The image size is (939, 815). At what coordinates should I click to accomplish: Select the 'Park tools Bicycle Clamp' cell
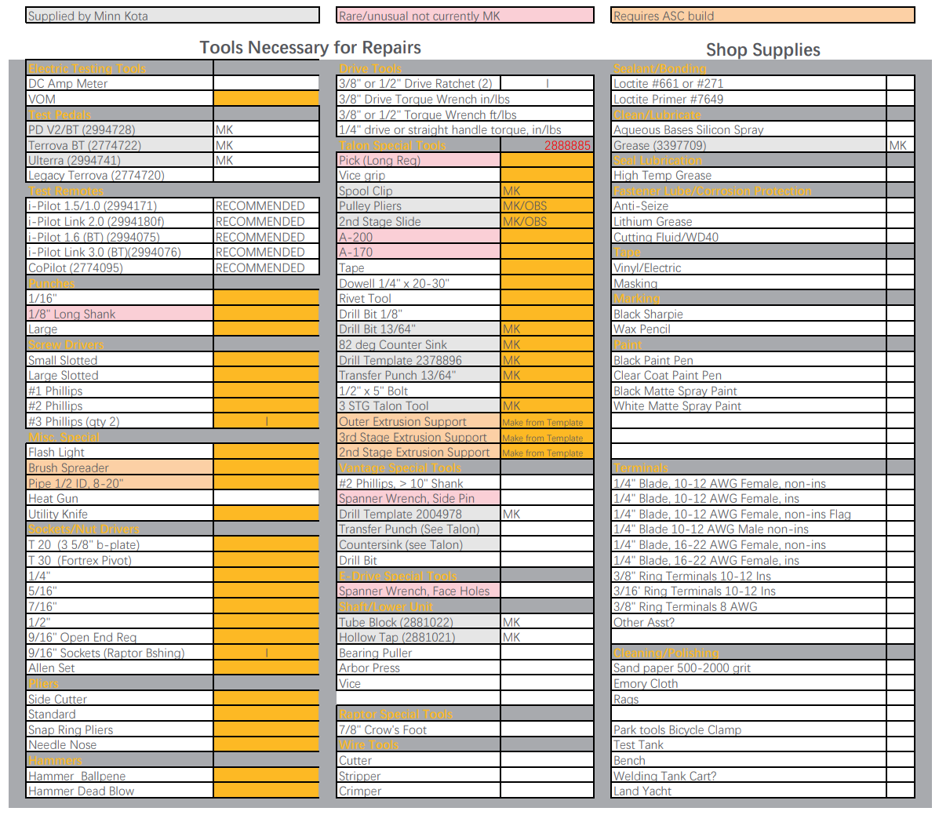[x=748, y=729]
